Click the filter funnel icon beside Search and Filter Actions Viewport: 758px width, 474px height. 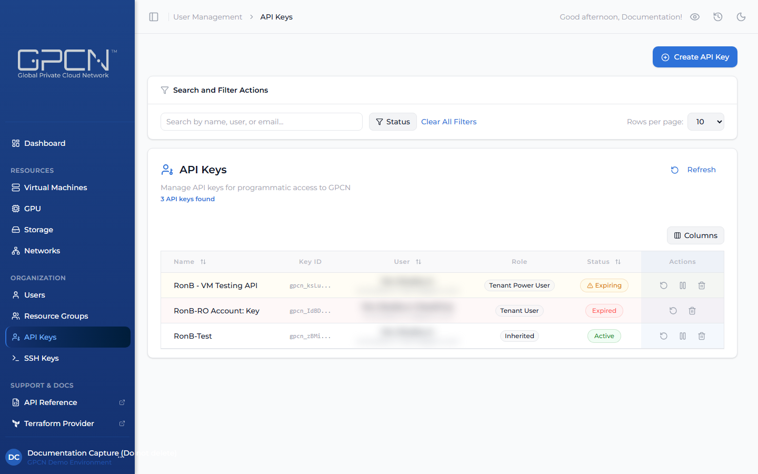tap(165, 90)
